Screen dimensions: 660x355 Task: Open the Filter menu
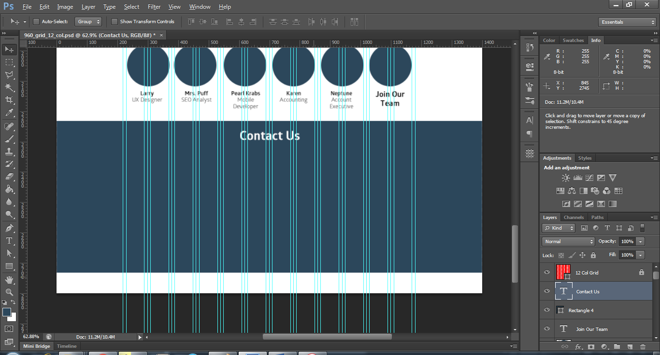pos(154,7)
